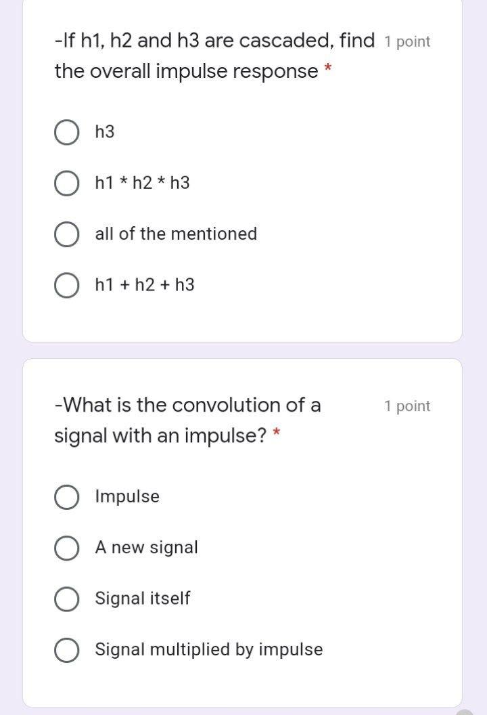This screenshot has width=487, height=715.
Task: Select the Impulse answer option
Action: [x=66, y=496]
